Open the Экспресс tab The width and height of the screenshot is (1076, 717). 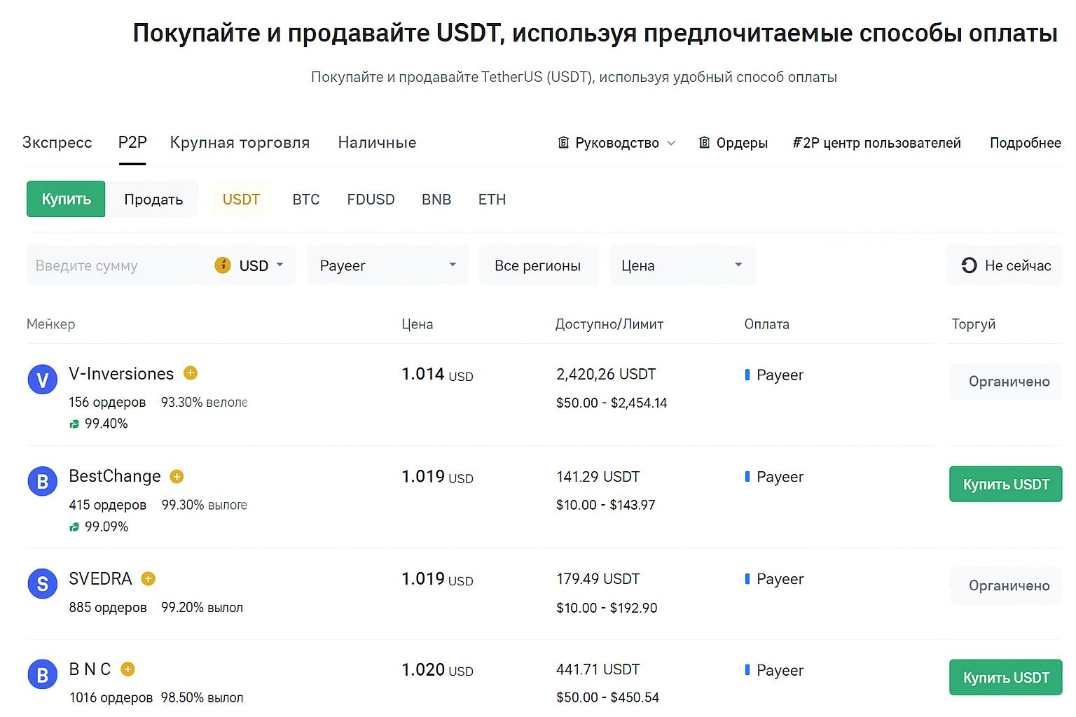tap(57, 143)
